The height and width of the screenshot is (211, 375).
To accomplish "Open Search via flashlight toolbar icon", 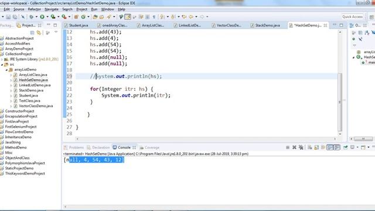I will pyautogui.click(x=109, y=17).
